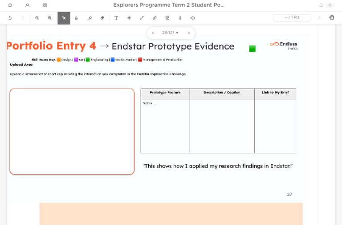Go to the previous page
342x225 pixels.
click(x=153, y=33)
